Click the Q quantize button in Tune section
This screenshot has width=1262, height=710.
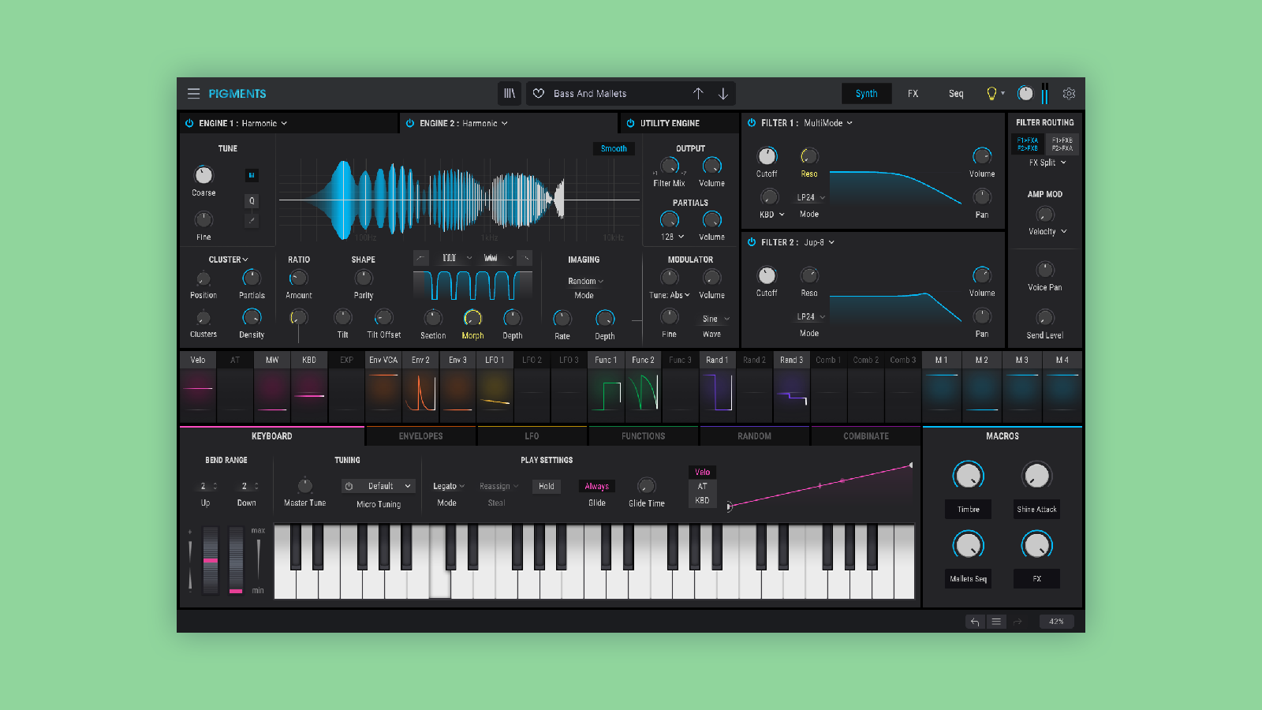[252, 200]
